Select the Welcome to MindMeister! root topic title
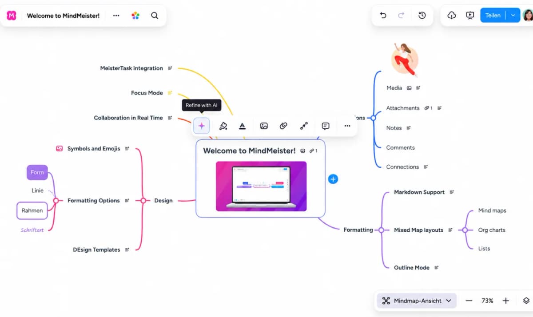 pyautogui.click(x=249, y=151)
